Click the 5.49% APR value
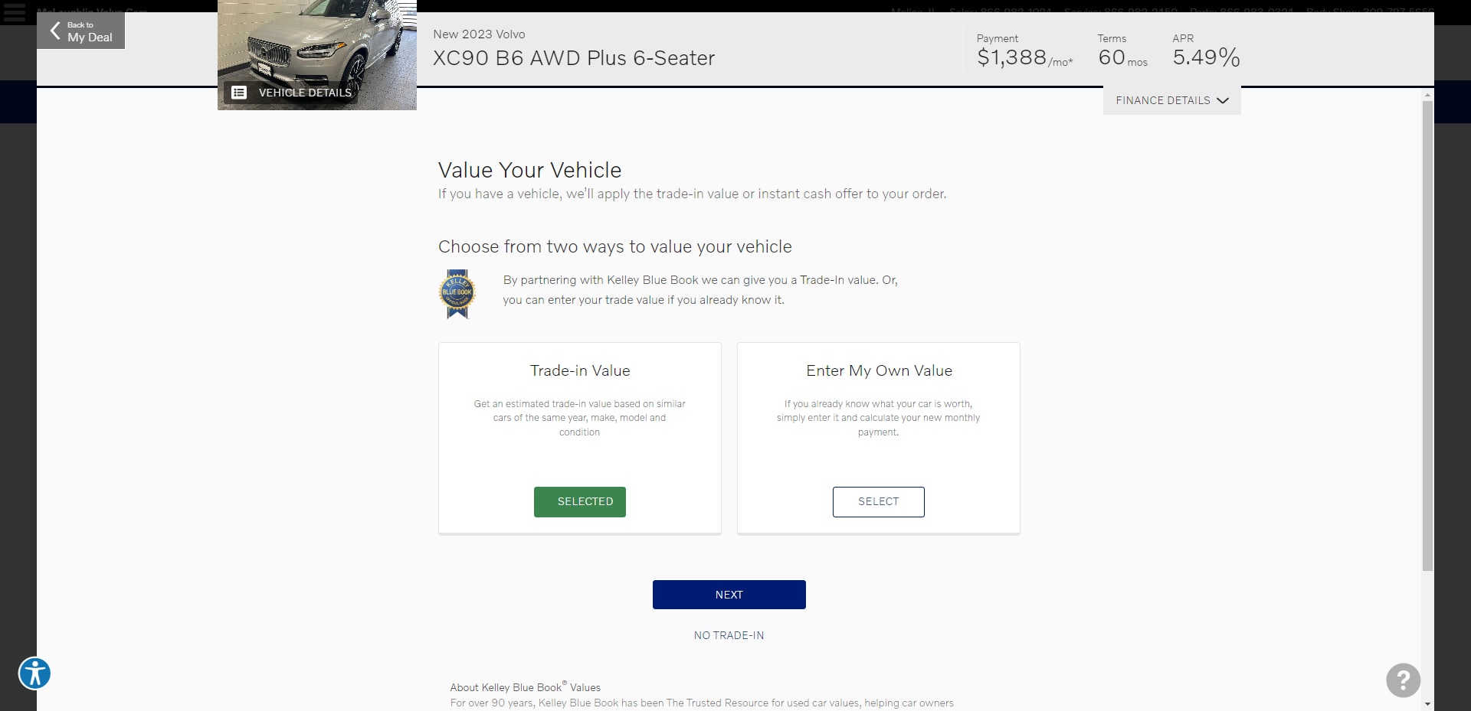This screenshot has height=711, width=1471. (x=1206, y=57)
